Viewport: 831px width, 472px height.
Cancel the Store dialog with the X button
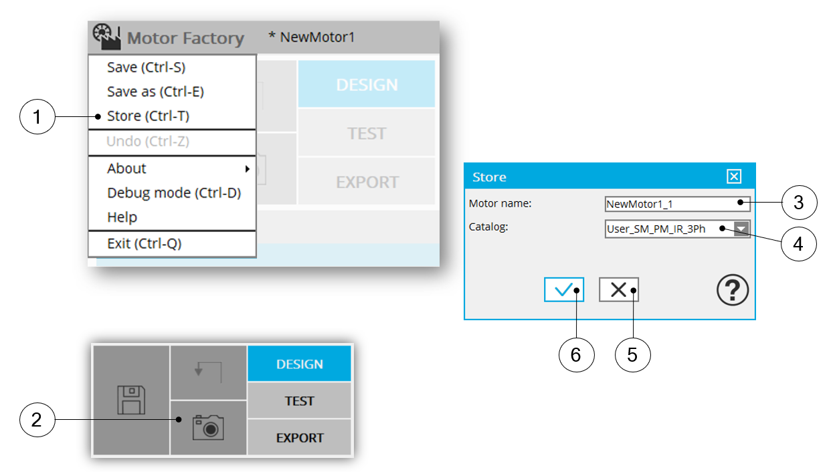coord(618,289)
